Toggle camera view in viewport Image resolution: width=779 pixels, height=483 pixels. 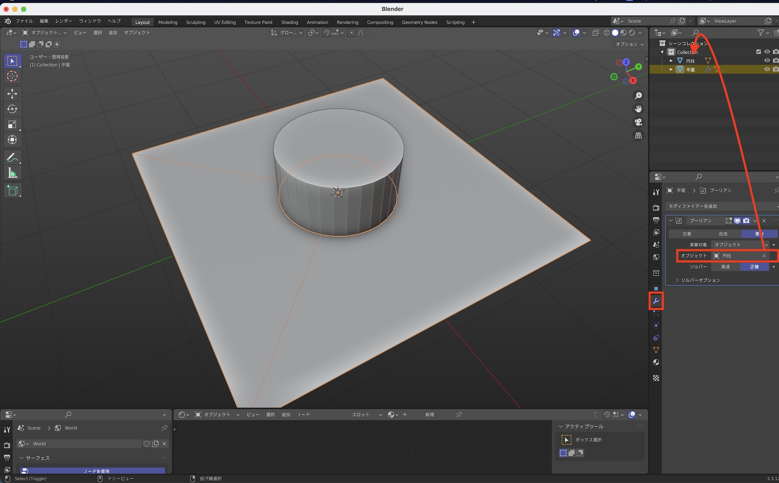click(x=638, y=122)
